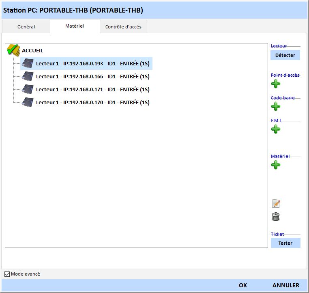This screenshot has width=309, height=293.
Task: Select the ACCUEIL root tree node
Action: 32,51
